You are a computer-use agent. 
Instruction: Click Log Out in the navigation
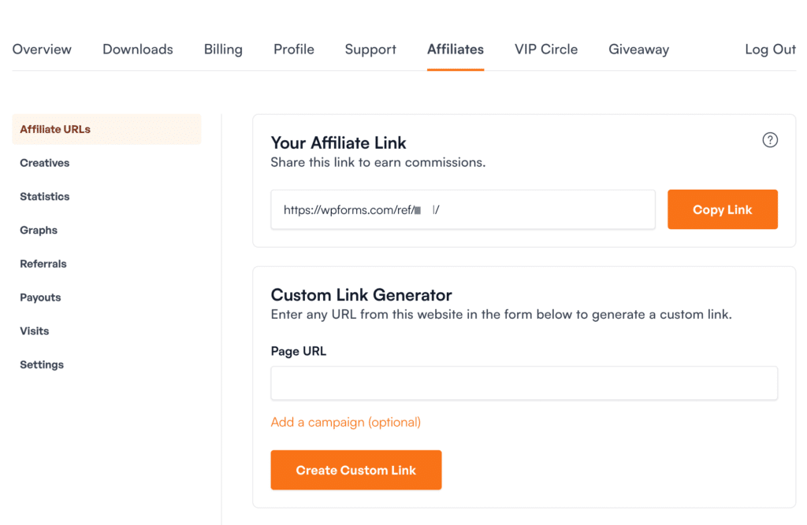[770, 49]
